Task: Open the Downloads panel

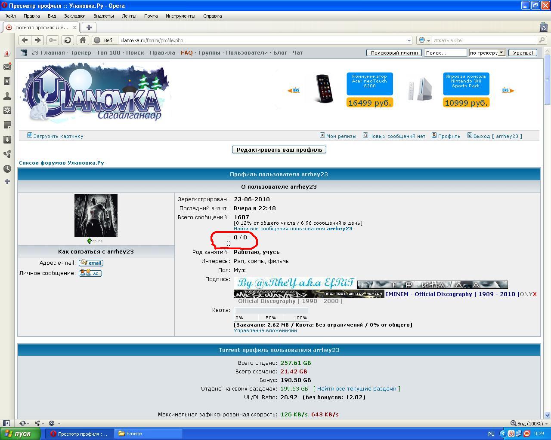Action: 7,140
